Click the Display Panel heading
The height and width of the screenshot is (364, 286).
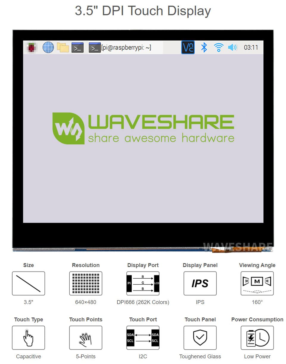pyautogui.click(x=200, y=265)
